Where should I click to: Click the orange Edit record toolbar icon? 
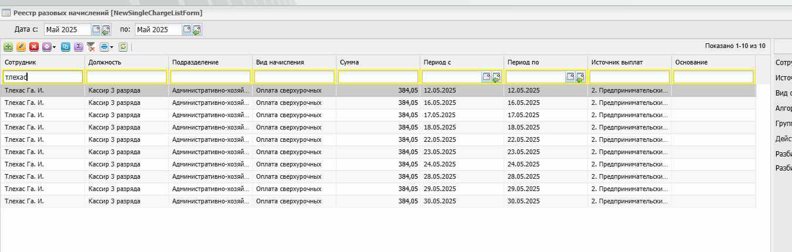click(x=21, y=46)
